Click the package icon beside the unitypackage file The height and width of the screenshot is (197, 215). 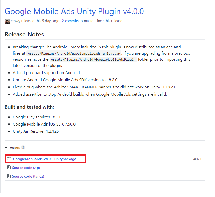point(9,159)
